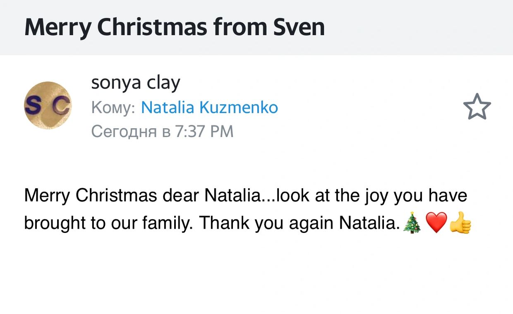Click the word "Christmas" in the subject line
The width and height of the screenshot is (513, 314).
[x=153, y=27]
